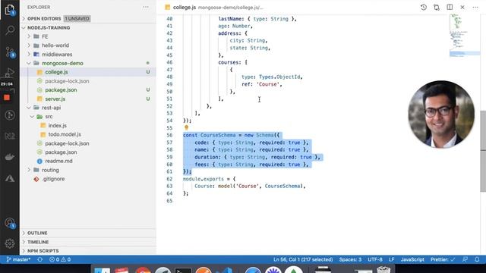486x273 pixels.
Task: Open server.js in the file tree
Action: pyautogui.click(x=55, y=99)
